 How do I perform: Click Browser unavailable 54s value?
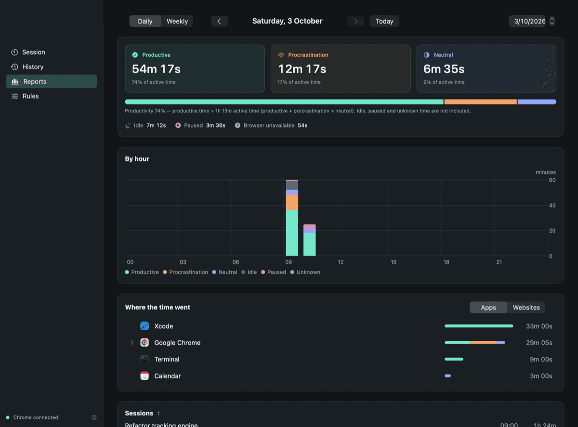point(302,125)
